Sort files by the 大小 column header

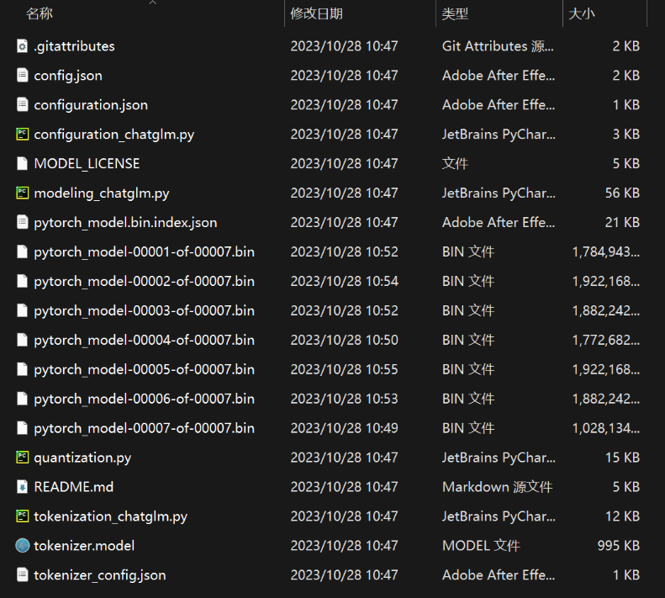click(x=582, y=13)
